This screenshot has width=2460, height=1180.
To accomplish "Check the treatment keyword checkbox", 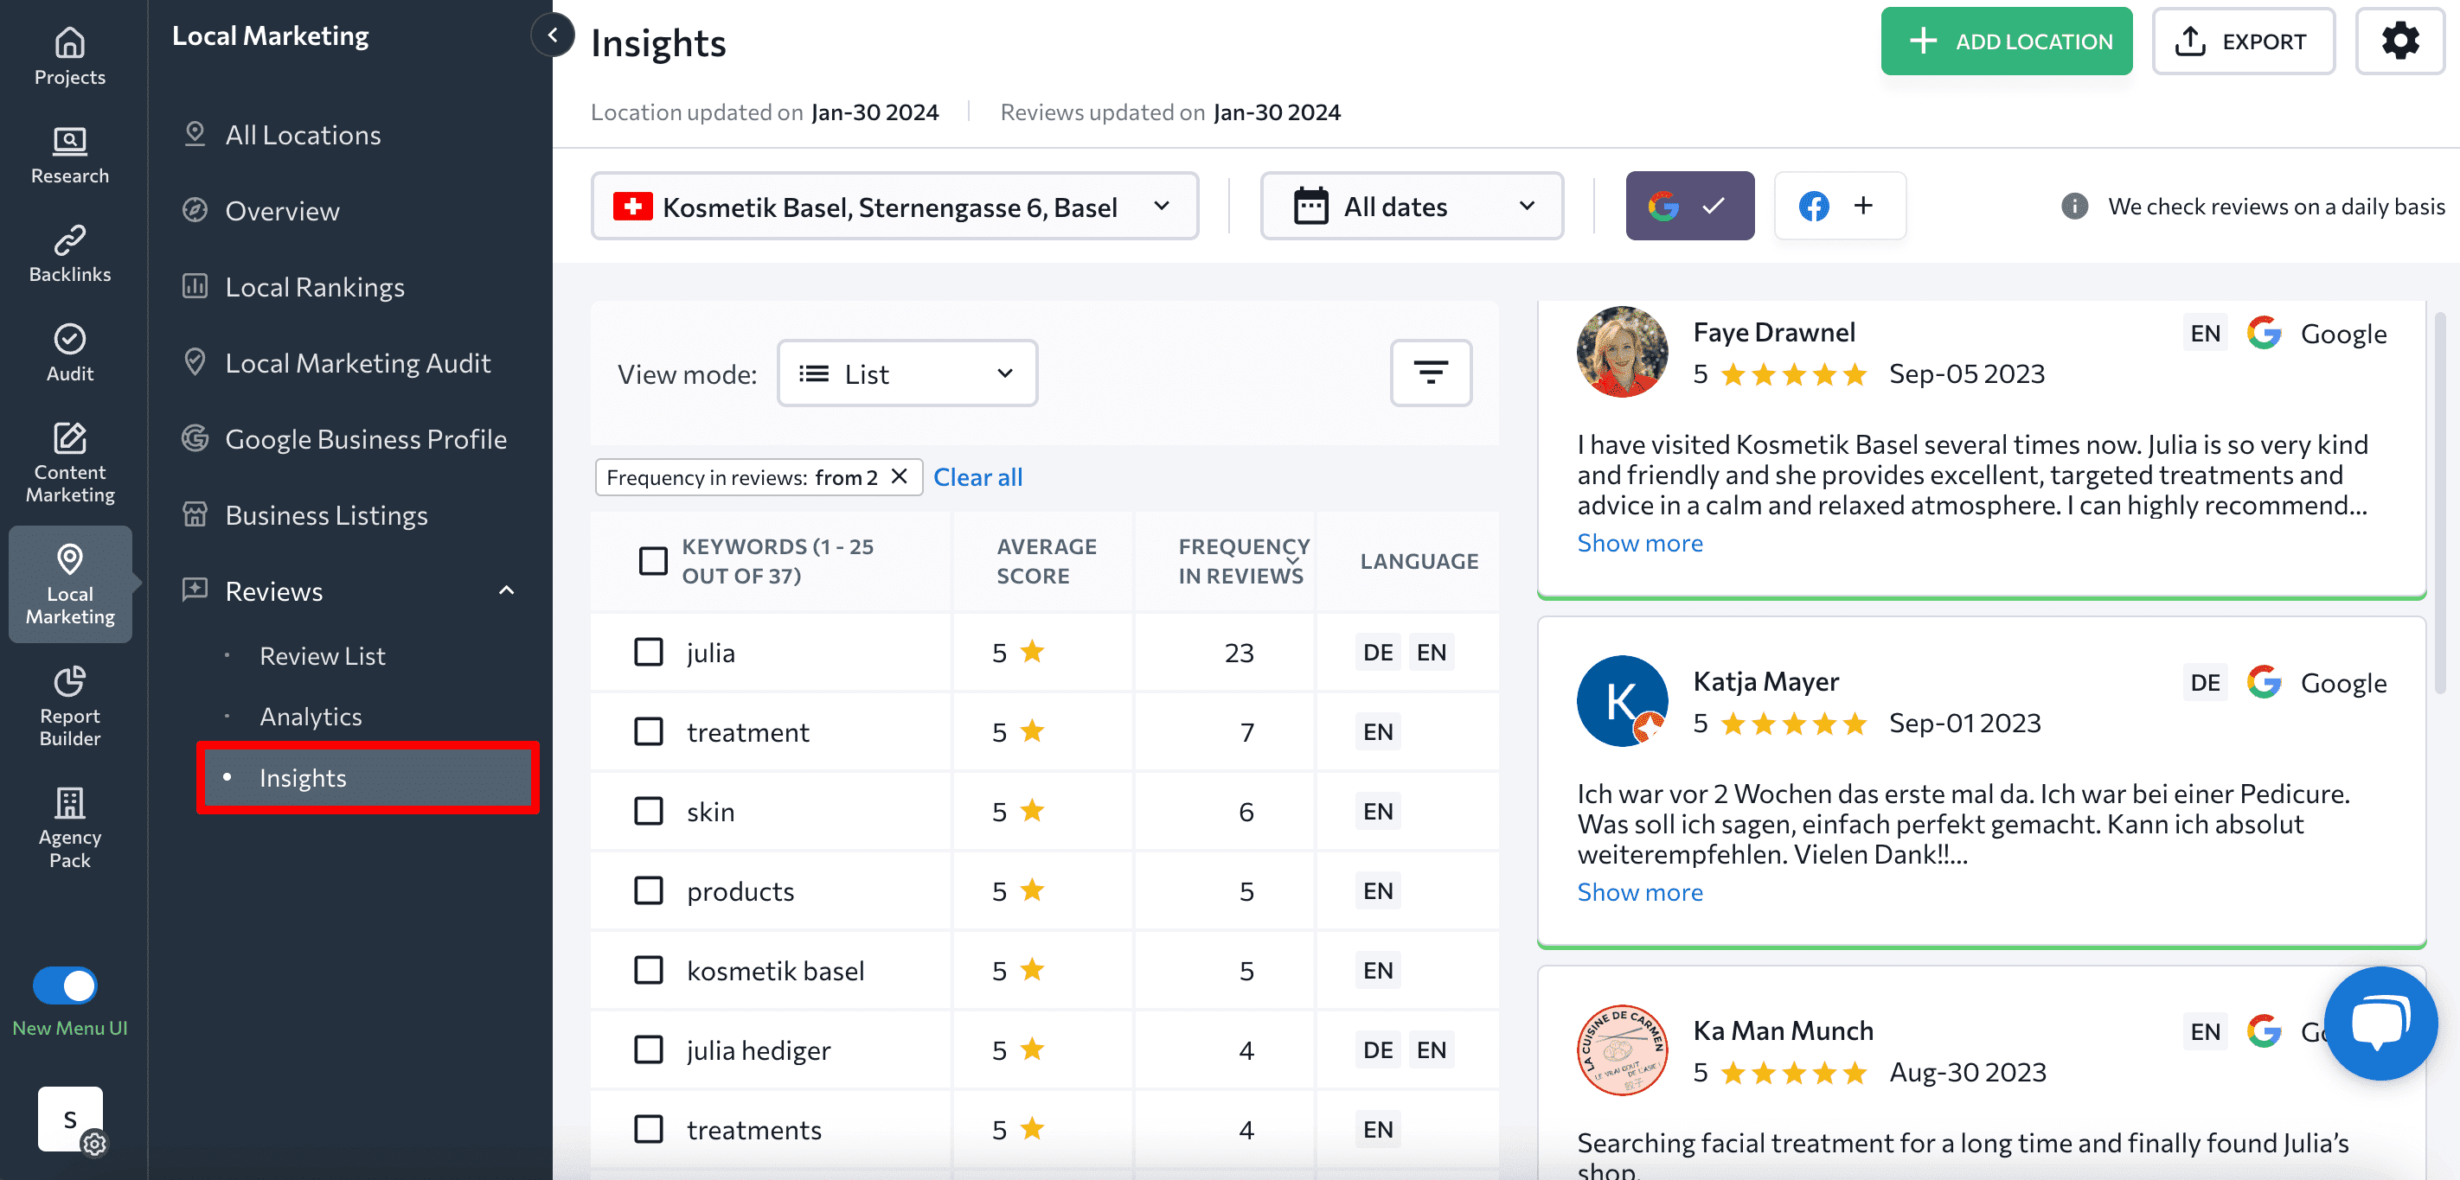I will [x=649, y=731].
